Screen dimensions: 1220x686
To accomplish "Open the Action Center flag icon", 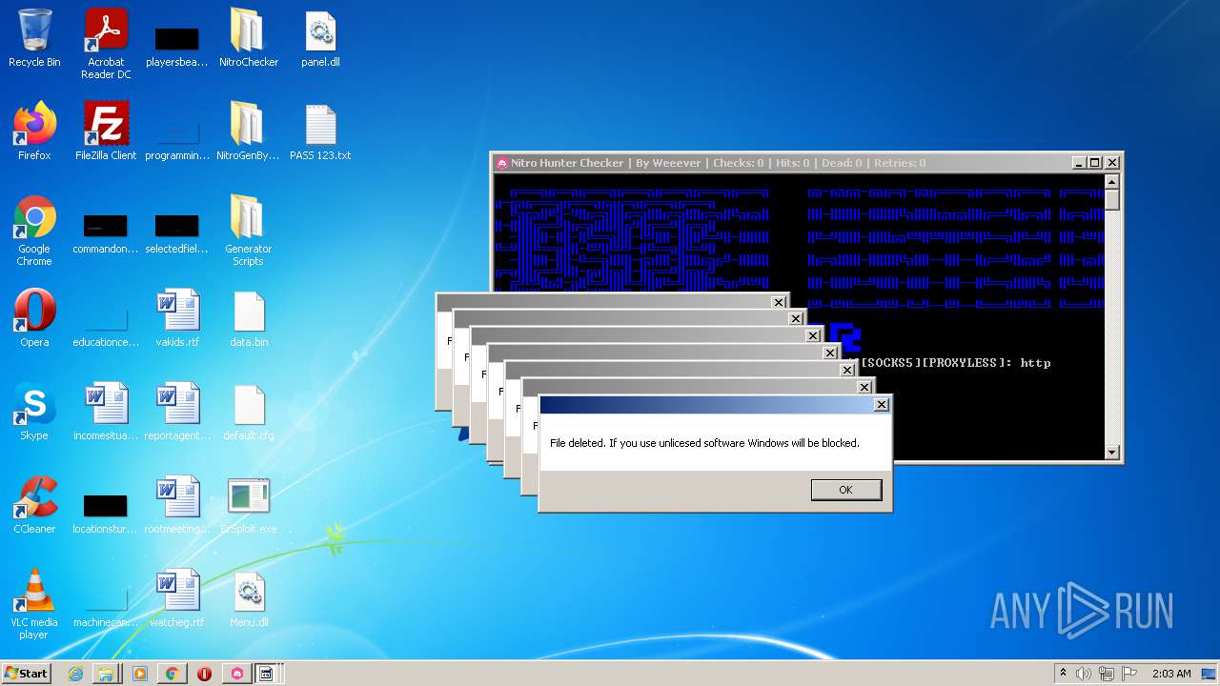I will coord(1129,674).
